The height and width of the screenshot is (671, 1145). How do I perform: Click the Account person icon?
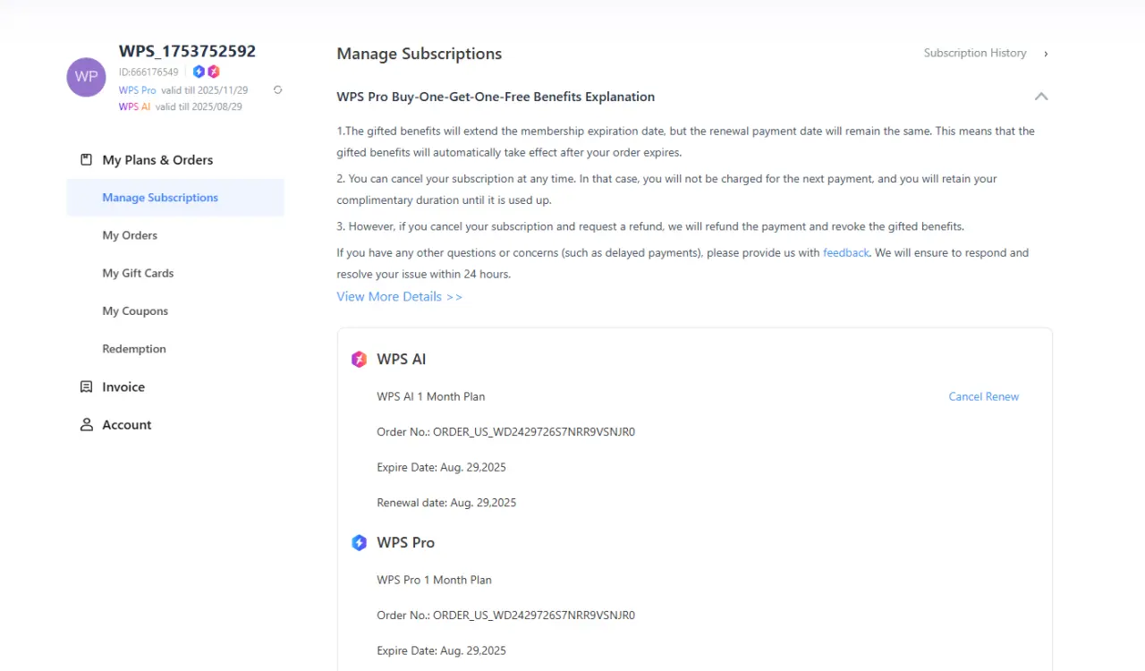pos(87,424)
